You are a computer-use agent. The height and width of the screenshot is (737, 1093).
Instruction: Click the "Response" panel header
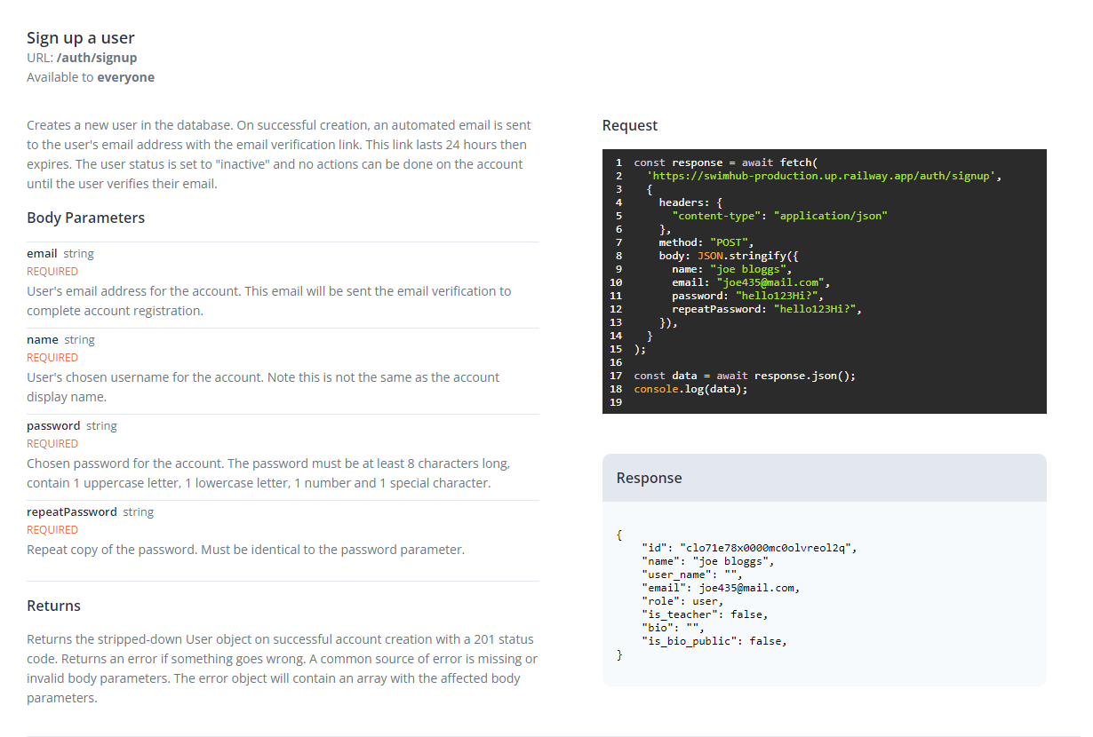click(x=825, y=478)
